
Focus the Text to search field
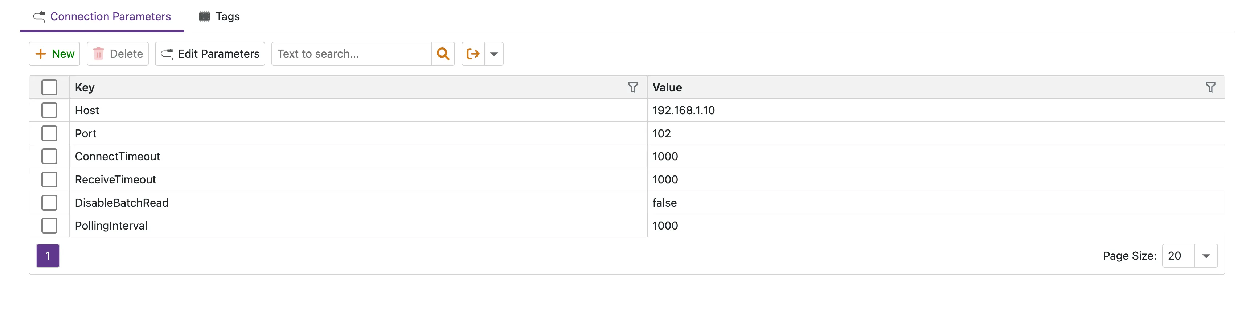point(351,54)
